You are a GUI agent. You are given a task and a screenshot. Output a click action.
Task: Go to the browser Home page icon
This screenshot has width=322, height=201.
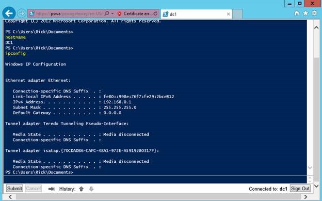(297, 13)
